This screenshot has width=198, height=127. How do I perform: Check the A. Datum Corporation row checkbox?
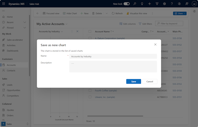point(90,38)
